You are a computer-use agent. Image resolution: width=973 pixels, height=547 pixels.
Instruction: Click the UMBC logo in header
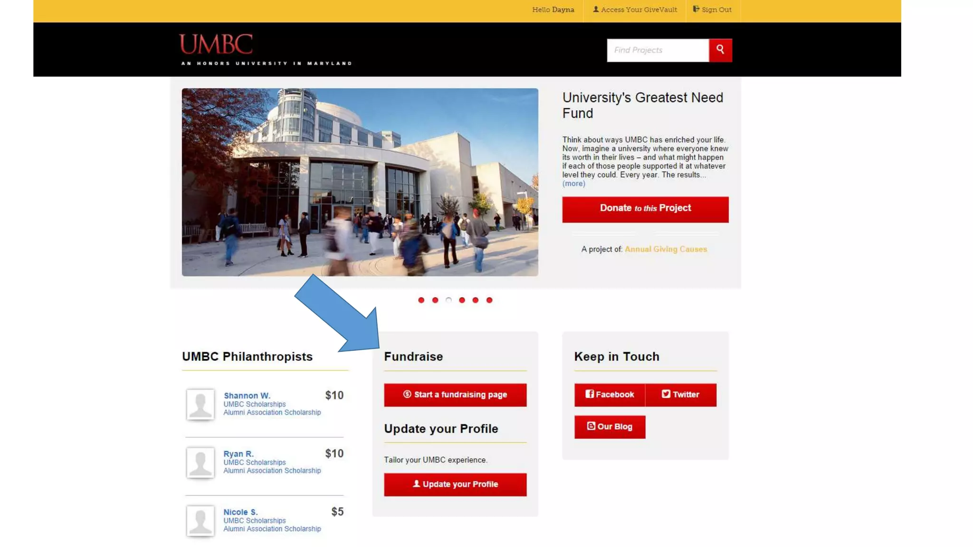(x=216, y=45)
